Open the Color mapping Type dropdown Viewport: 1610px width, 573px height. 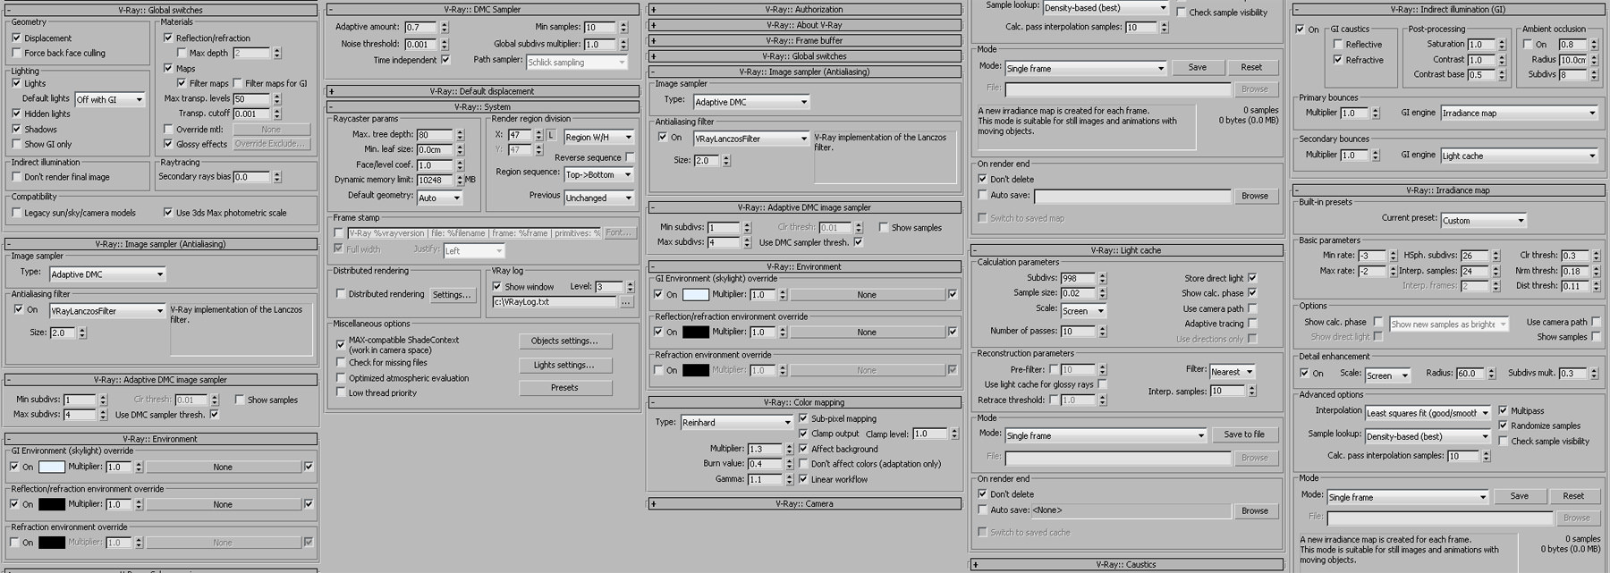(x=736, y=422)
